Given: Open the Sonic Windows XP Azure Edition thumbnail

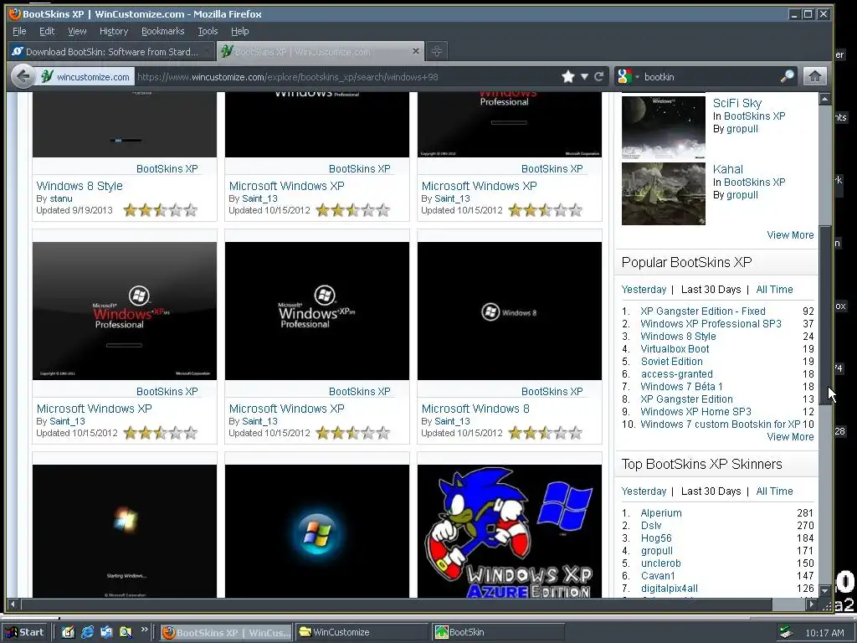Looking at the screenshot, I should 510,531.
